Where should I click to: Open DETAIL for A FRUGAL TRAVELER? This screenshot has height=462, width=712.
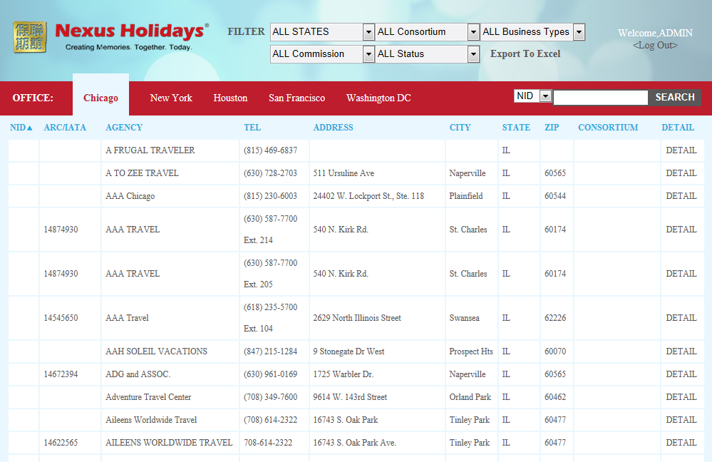point(681,150)
